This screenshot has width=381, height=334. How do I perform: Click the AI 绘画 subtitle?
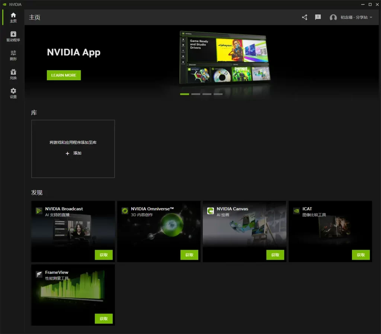point(223,215)
